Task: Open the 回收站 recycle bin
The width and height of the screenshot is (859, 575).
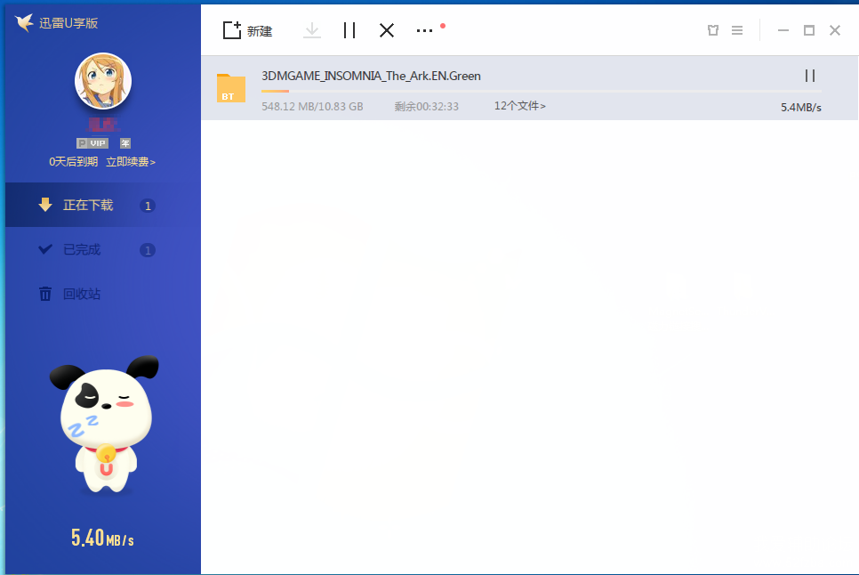Action: 82,295
